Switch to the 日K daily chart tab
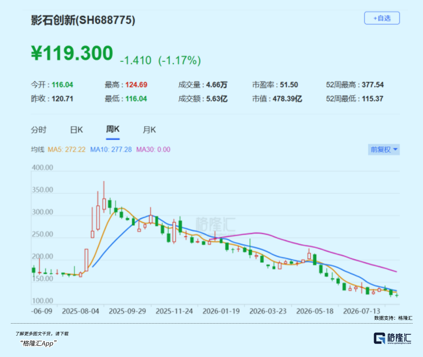423x357 pixels. (76, 130)
